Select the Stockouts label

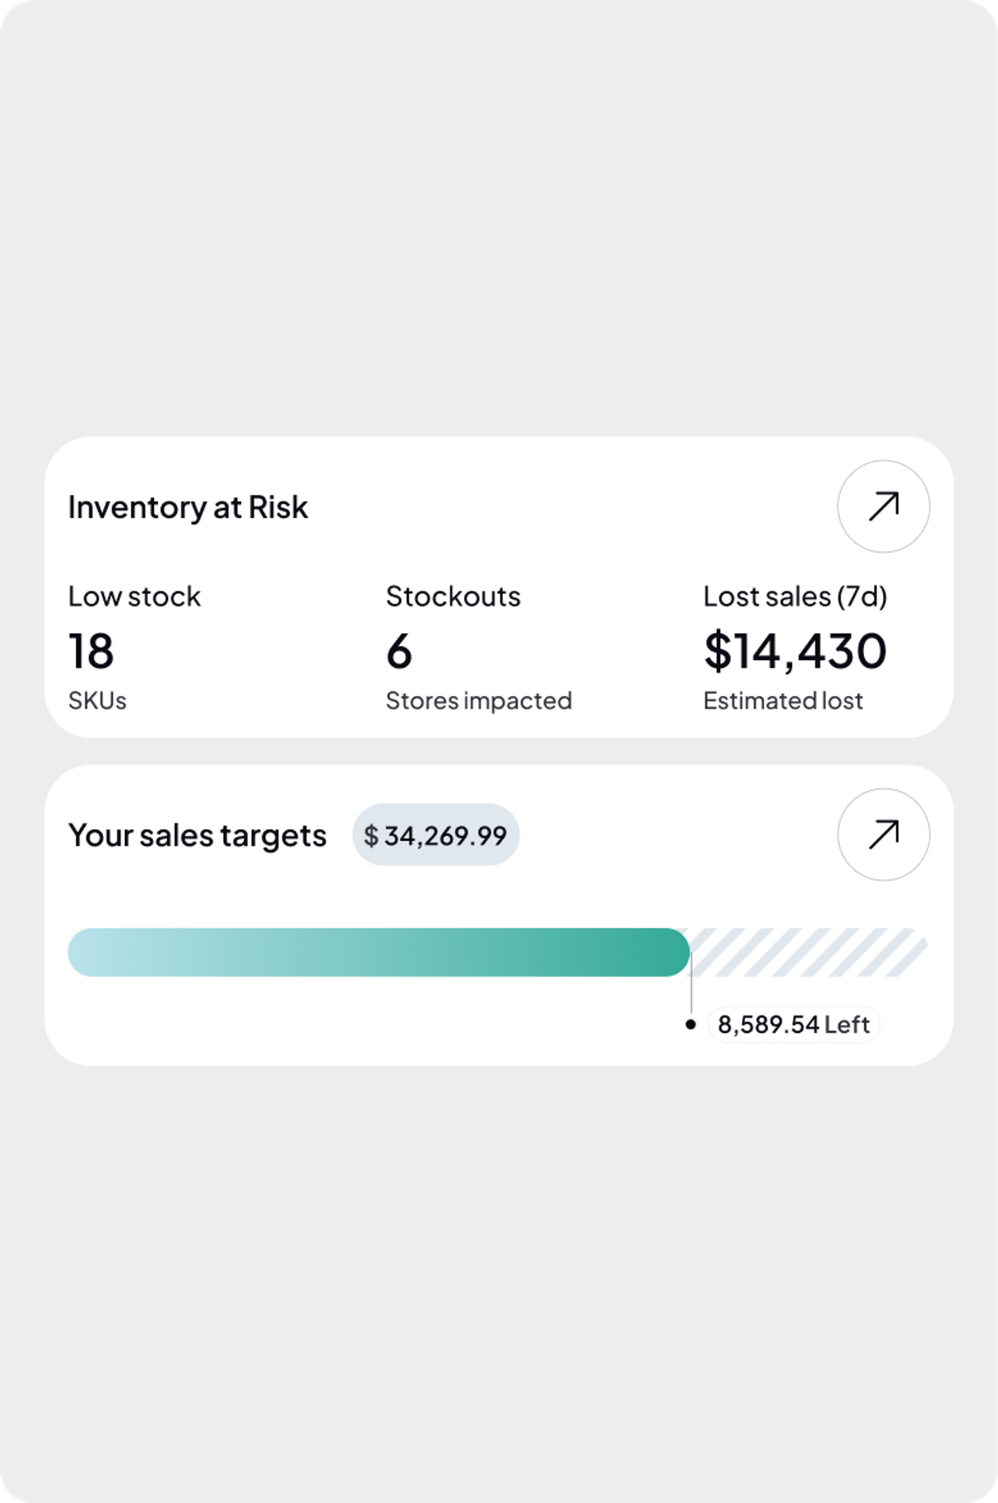pyautogui.click(x=453, y=596)
